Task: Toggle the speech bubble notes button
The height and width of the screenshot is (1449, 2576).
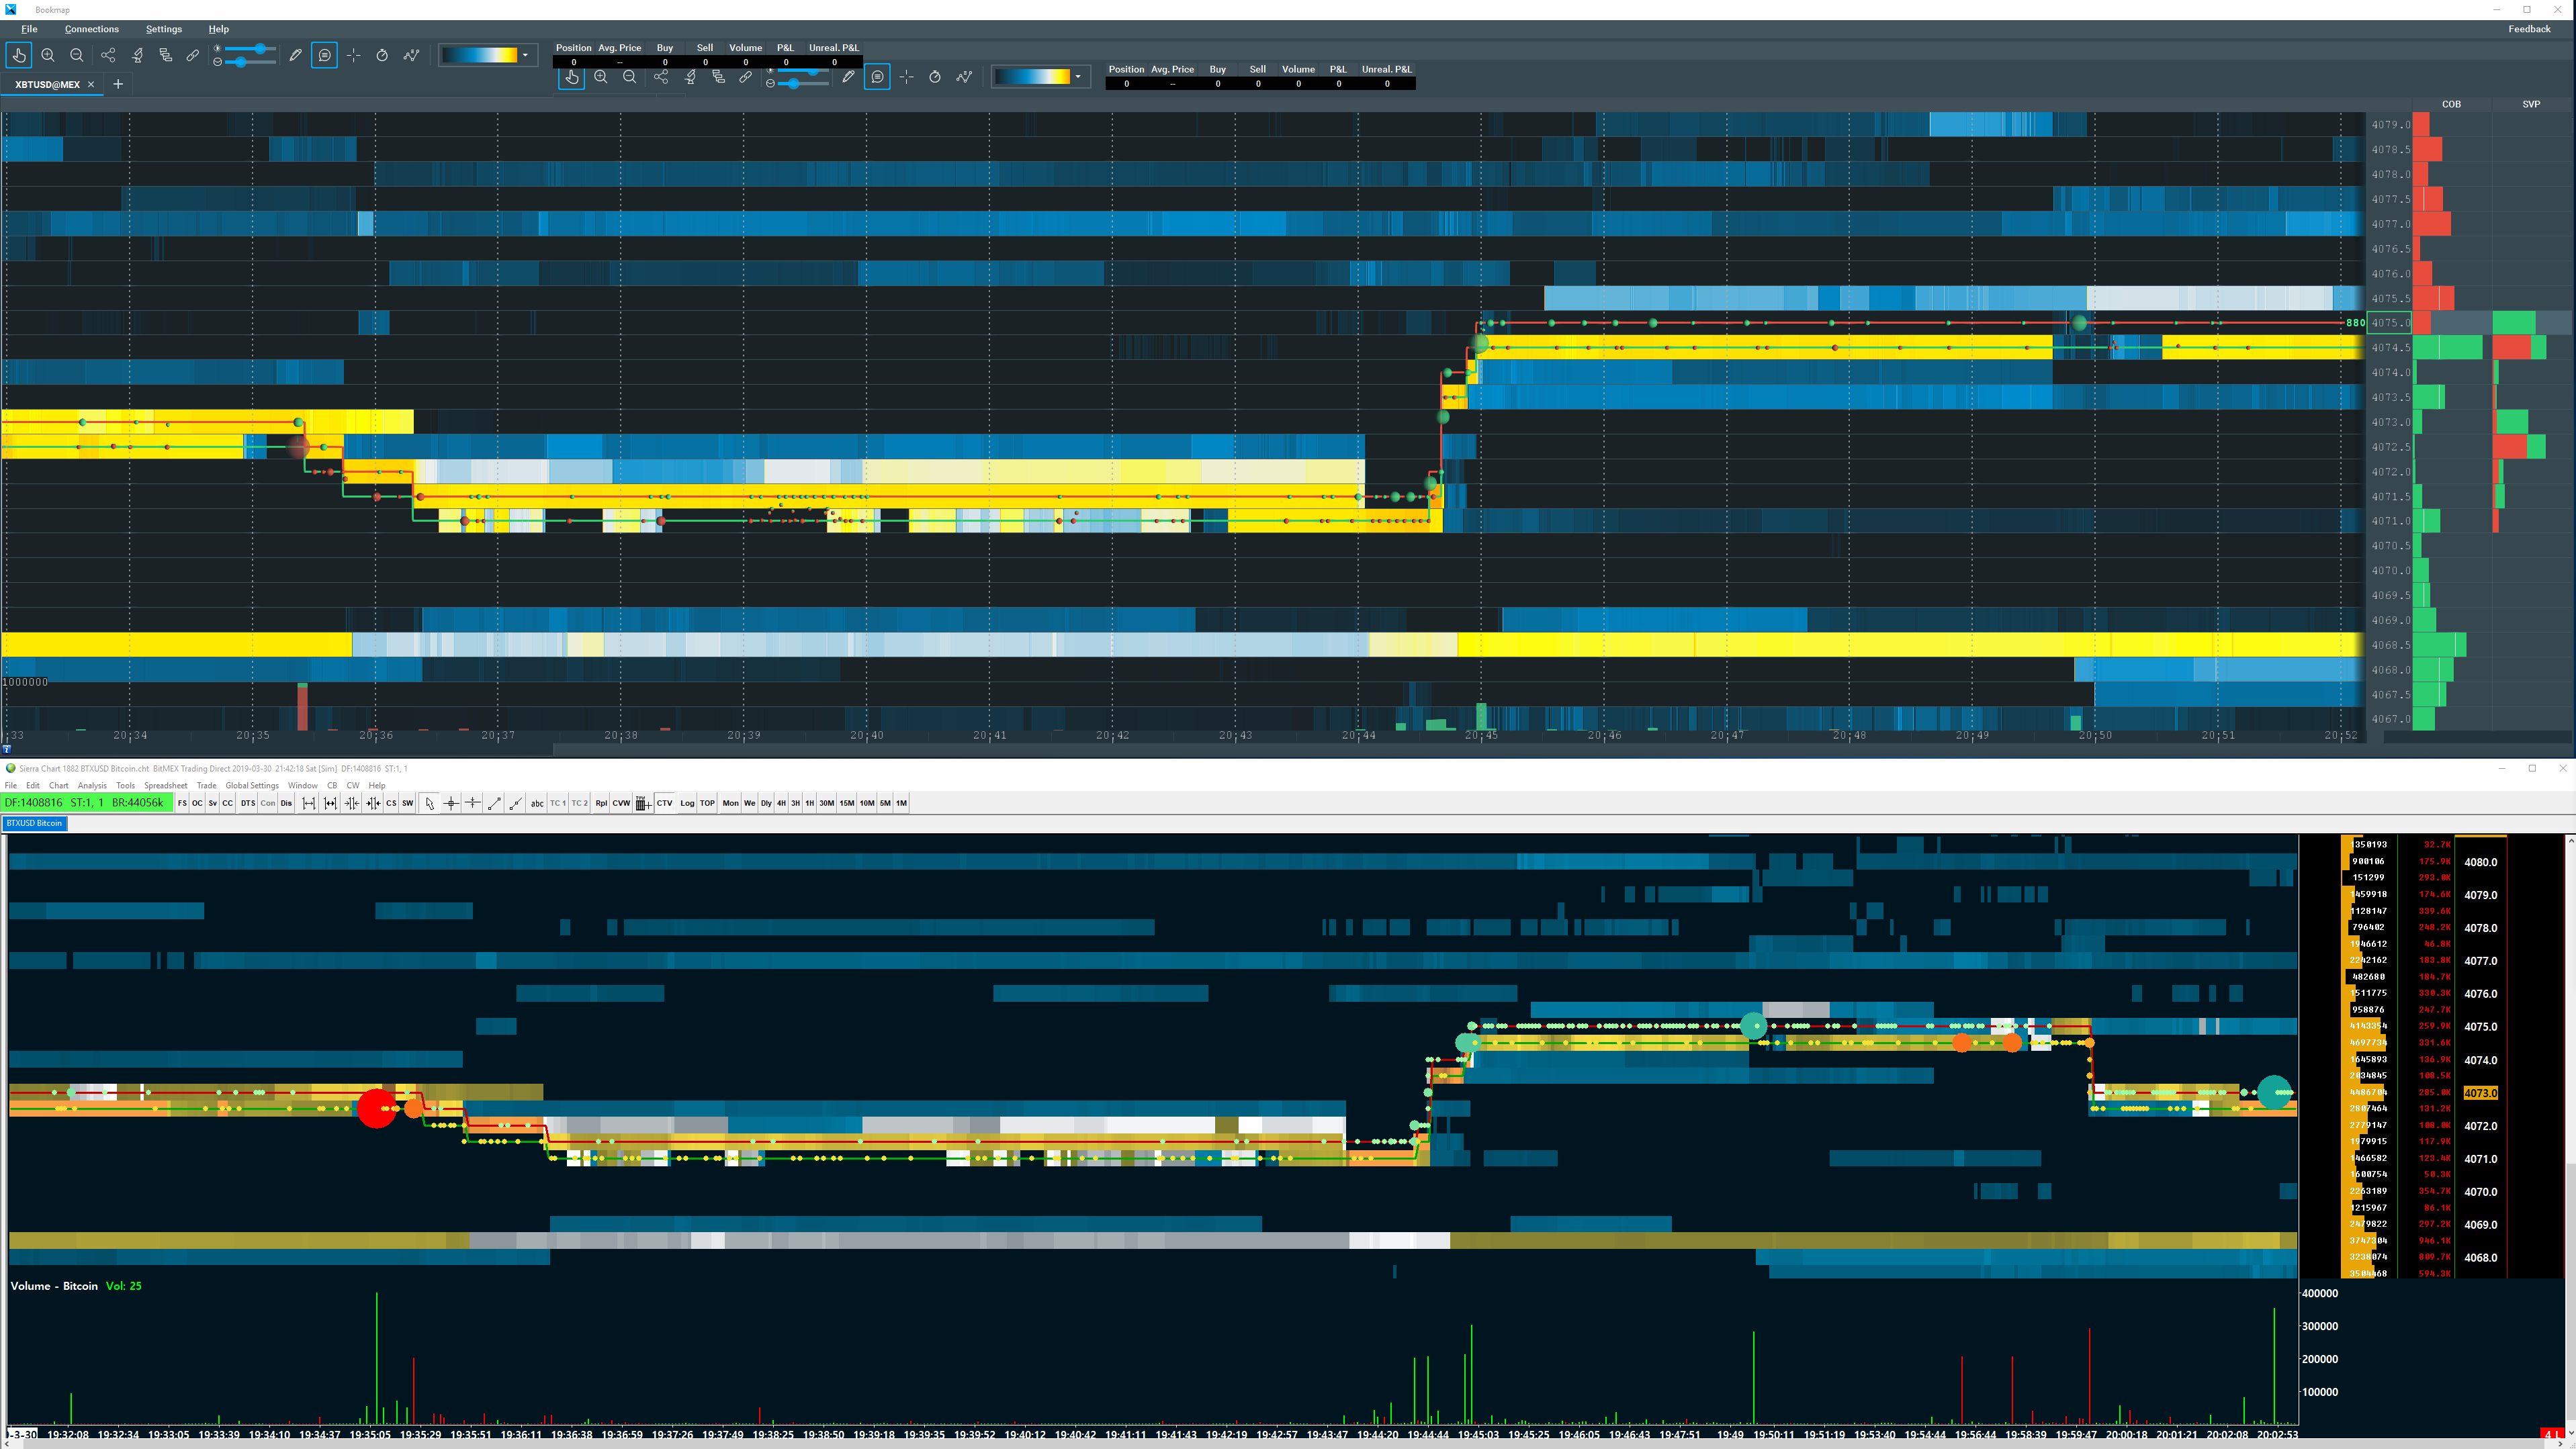Action: click(x=324, y=56)
